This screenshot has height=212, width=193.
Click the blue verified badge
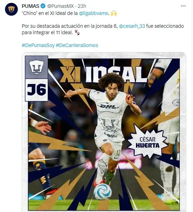[x=43, y=6]
